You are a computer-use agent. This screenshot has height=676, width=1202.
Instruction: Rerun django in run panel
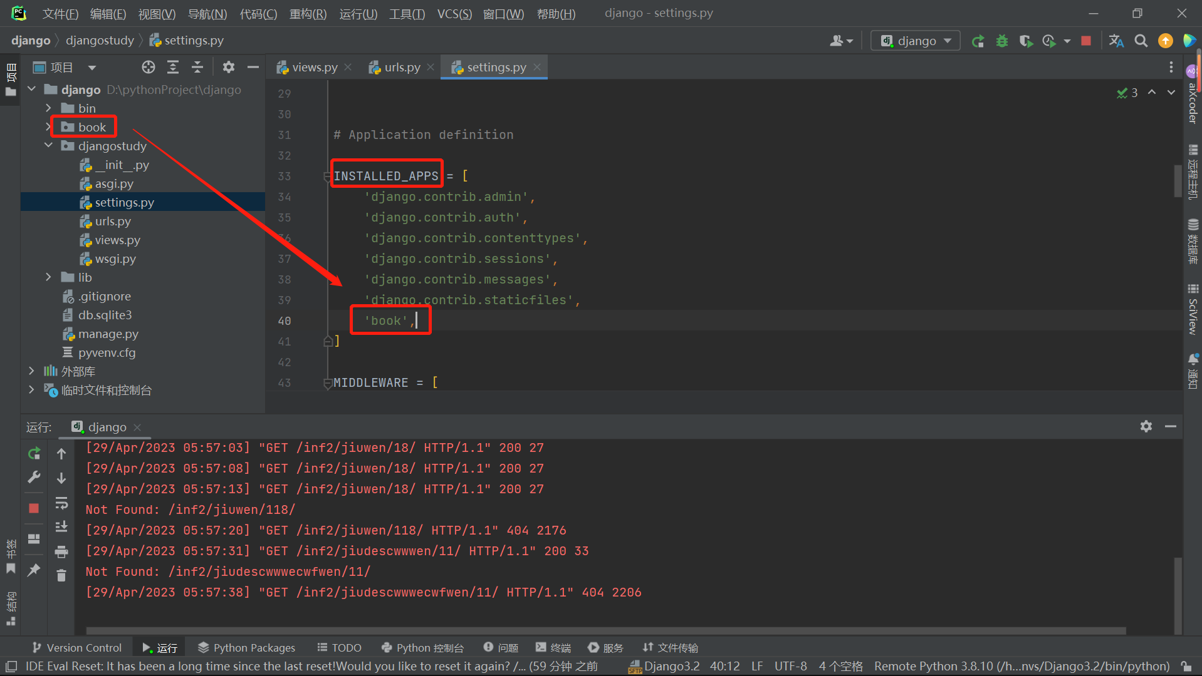[34, 453]
